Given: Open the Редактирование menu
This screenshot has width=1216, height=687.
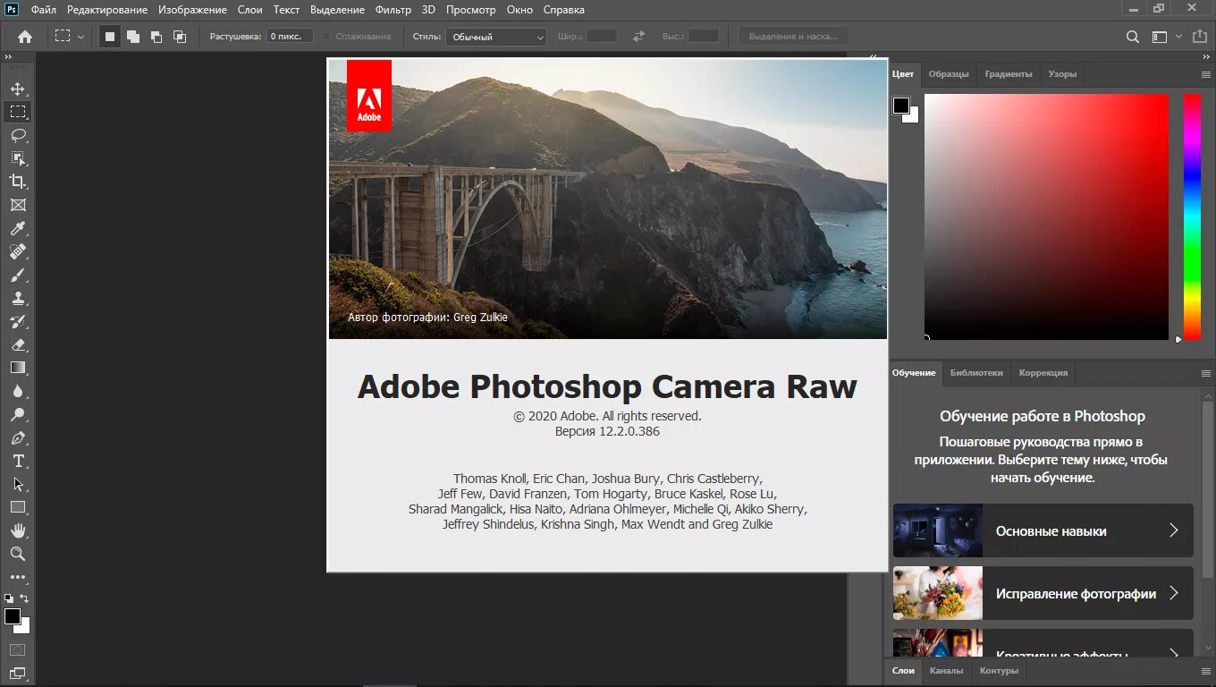Looking at the screenshot, I should point(106,10).
